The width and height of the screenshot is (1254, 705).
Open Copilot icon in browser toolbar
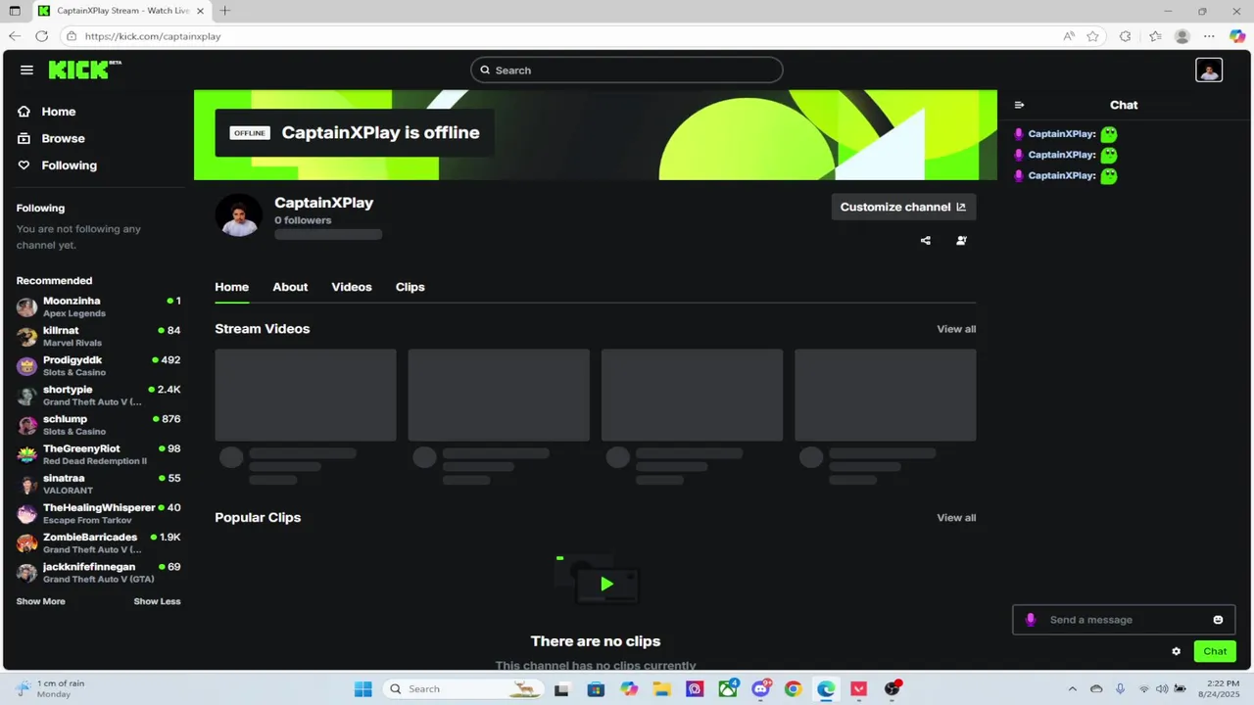(x=1237, y=36)
